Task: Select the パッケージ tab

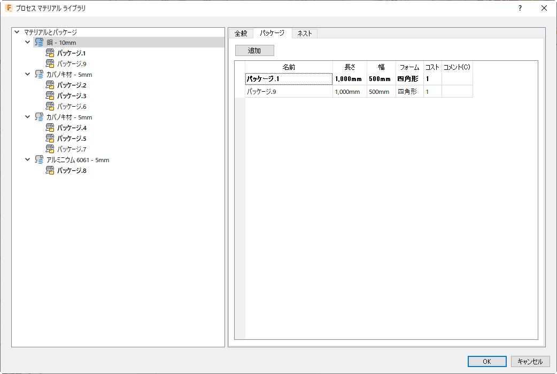Action: [272, 33]
